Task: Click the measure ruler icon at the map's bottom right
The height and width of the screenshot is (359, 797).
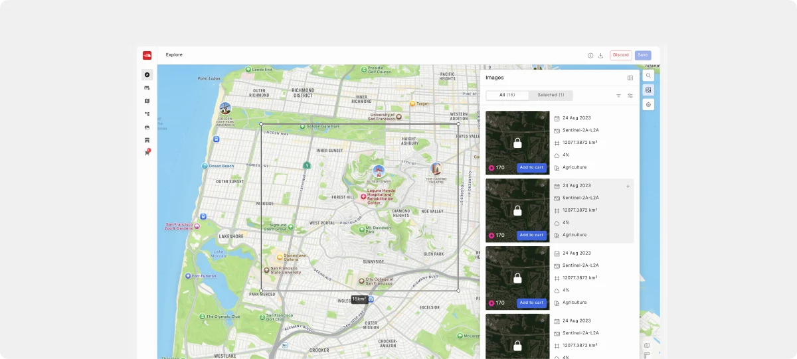Action: point(647,355)
